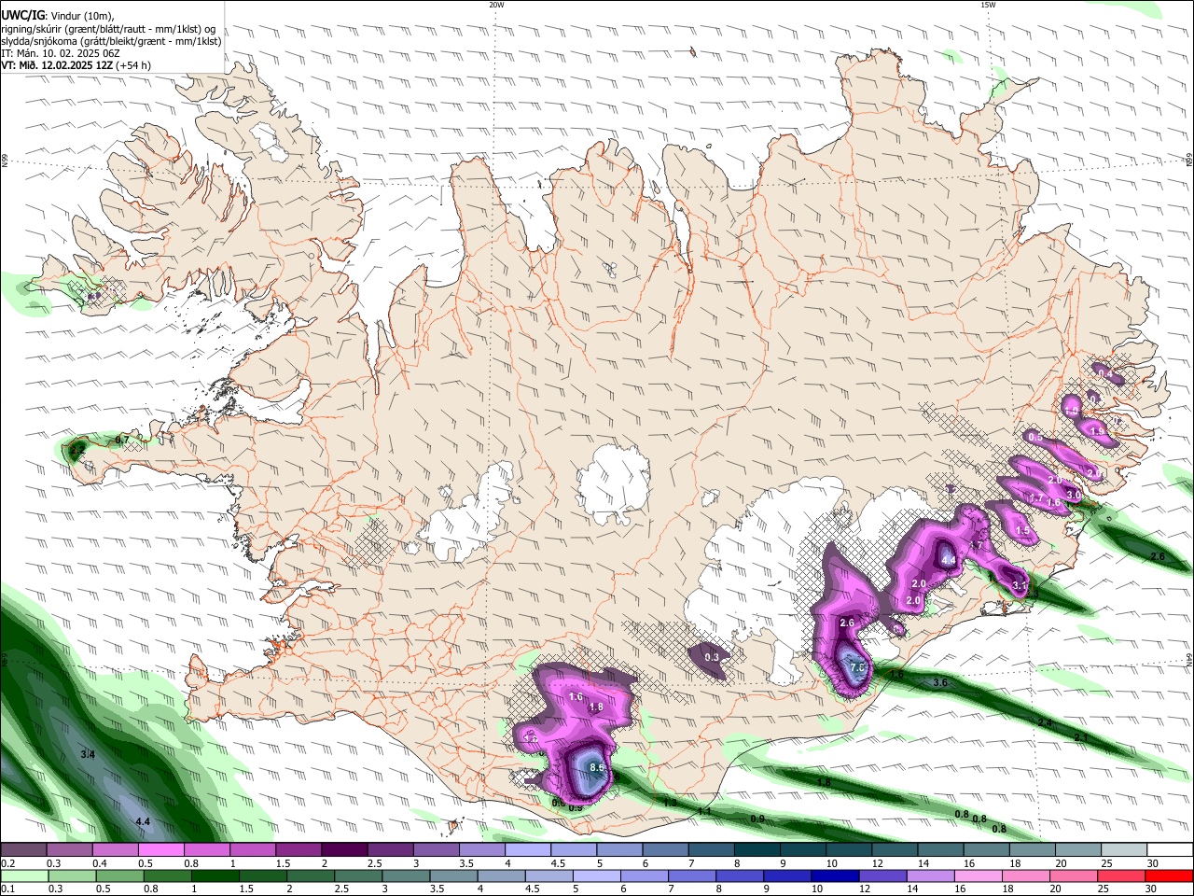This screenshot has height=896, width=1194.
Task: Select the 1.1 value on the south coastline
Action: tap(704, 811)
